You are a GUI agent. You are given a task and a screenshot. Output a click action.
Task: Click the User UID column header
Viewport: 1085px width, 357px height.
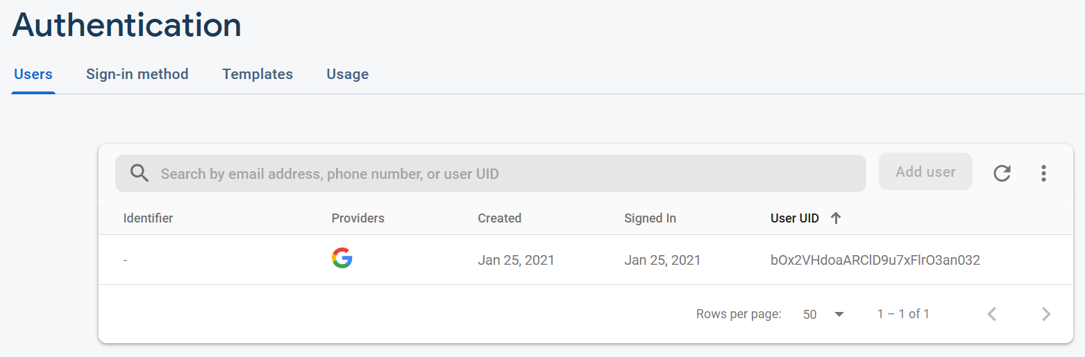pyautogui.click(x=795, y=218)
